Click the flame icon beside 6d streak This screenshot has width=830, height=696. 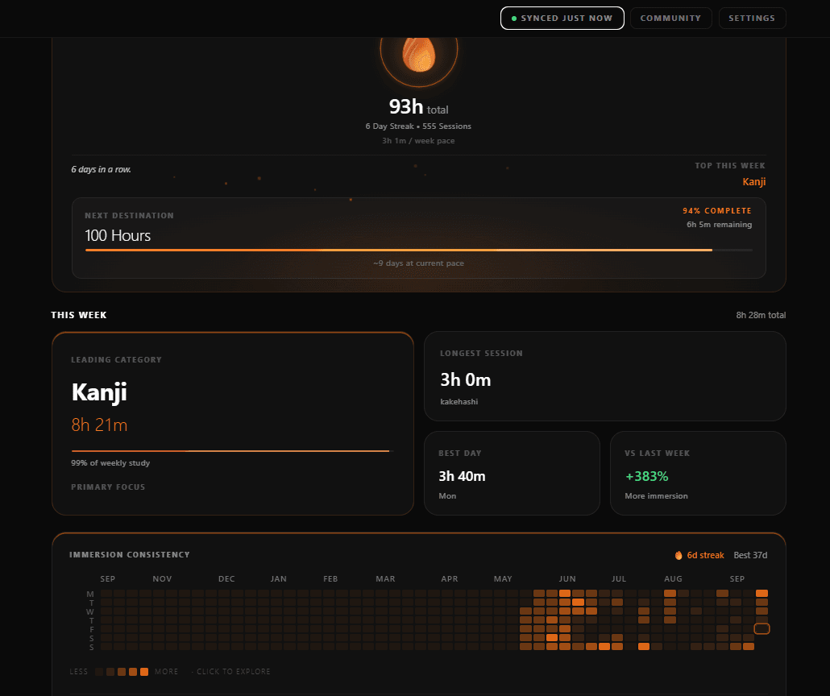click(x=679, y=555)
